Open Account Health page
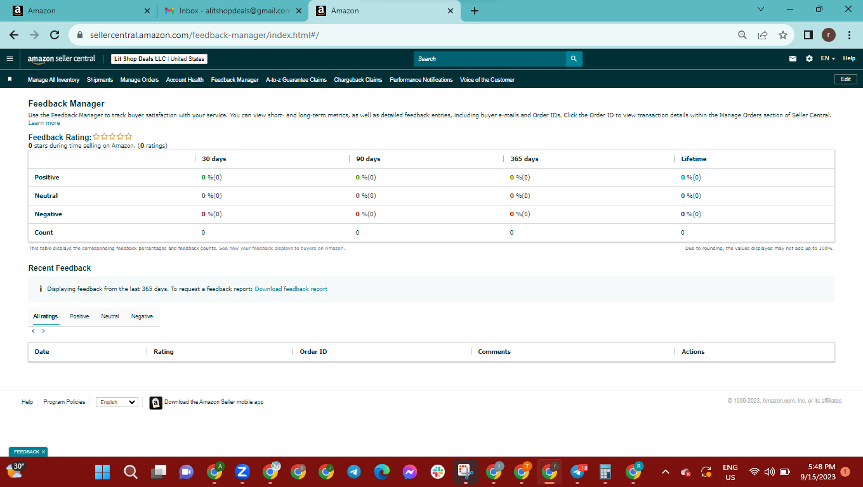863x487 pixels. click(x=185, y=80)
